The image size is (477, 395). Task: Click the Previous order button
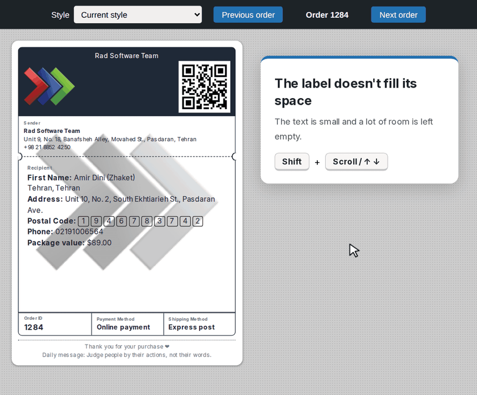[248, 14]
